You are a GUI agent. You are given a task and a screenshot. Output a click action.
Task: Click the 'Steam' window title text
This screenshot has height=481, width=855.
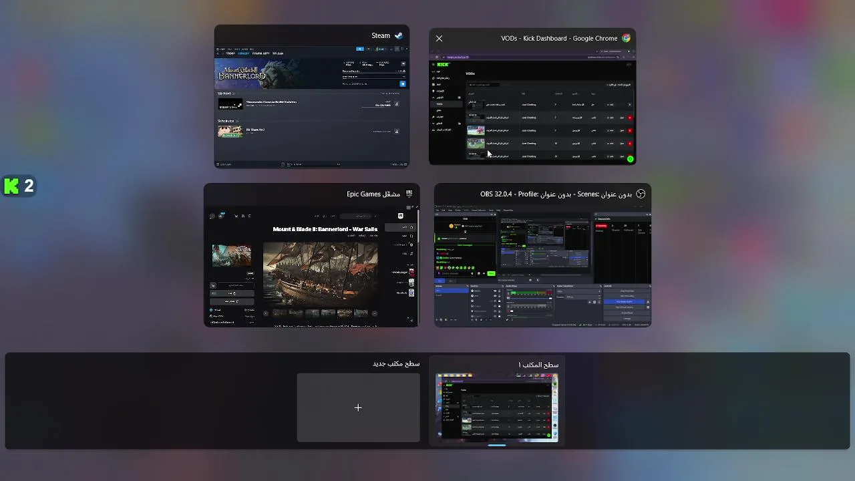pos(381,35)
